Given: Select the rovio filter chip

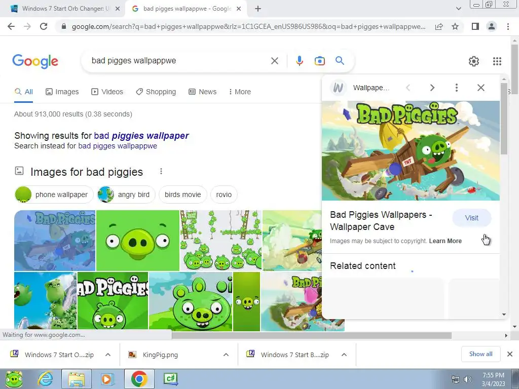Looking at the screenshot, I should click(224, 194).
